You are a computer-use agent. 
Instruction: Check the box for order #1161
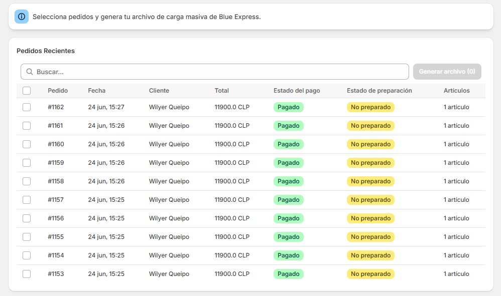(x=27, y=126)
